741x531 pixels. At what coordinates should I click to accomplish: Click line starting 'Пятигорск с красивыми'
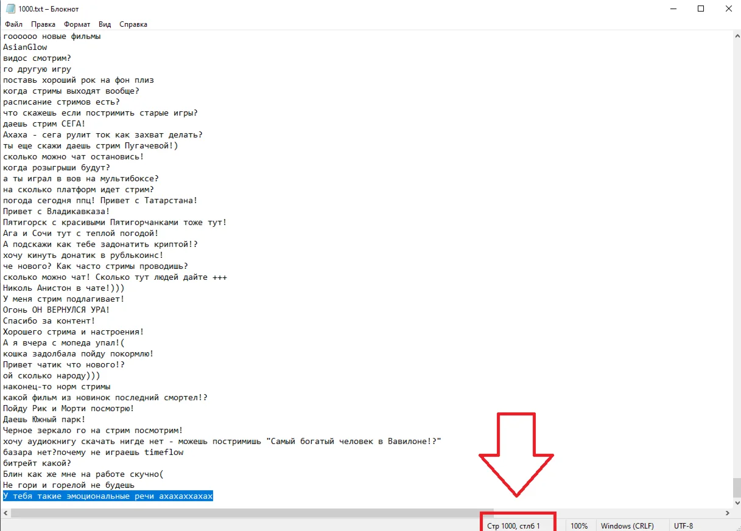[115, 222]
